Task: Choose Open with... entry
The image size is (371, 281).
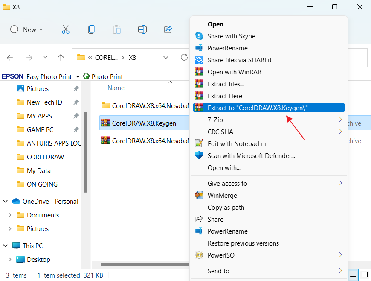Action: pos(269,168)
